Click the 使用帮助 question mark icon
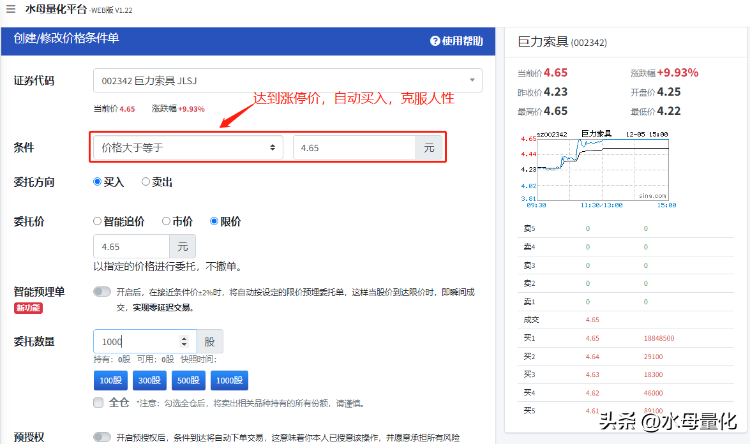This screenshot has height=444, width=750. (435, 41)
